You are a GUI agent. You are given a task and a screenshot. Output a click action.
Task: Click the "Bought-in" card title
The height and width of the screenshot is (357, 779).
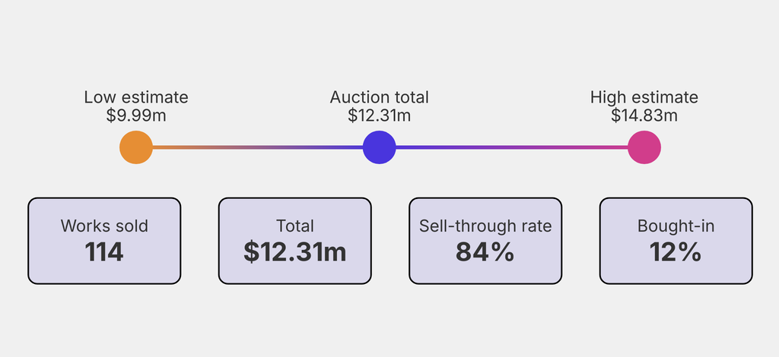point(676,226)
